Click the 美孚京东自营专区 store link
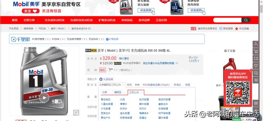 [x=207, y=29]
